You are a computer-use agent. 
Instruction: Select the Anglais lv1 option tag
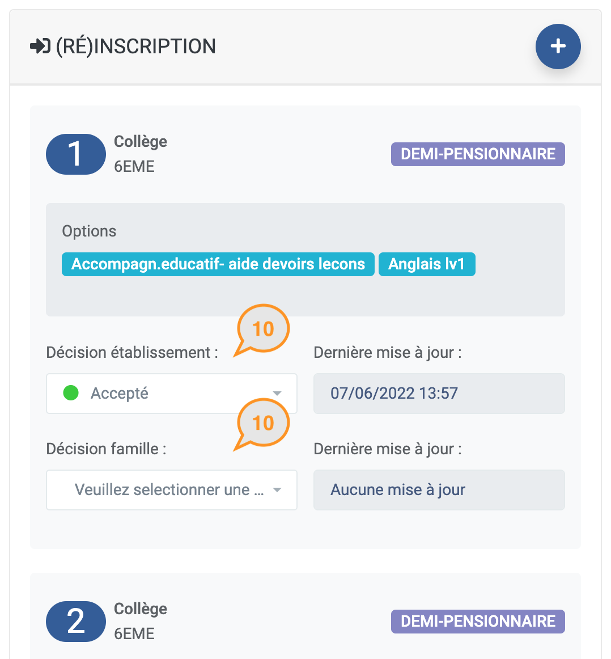(x=427, y=264)
